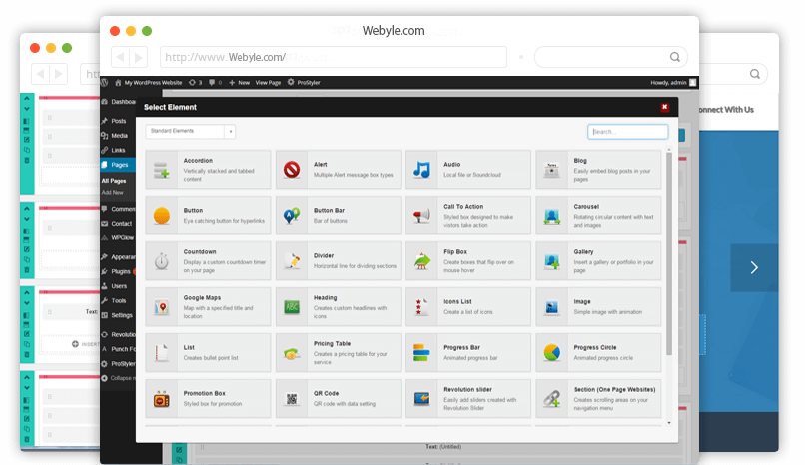This screenshot has height=465, width=805.
Task: Select the Gallery element icon
Action: pos(552,261)
